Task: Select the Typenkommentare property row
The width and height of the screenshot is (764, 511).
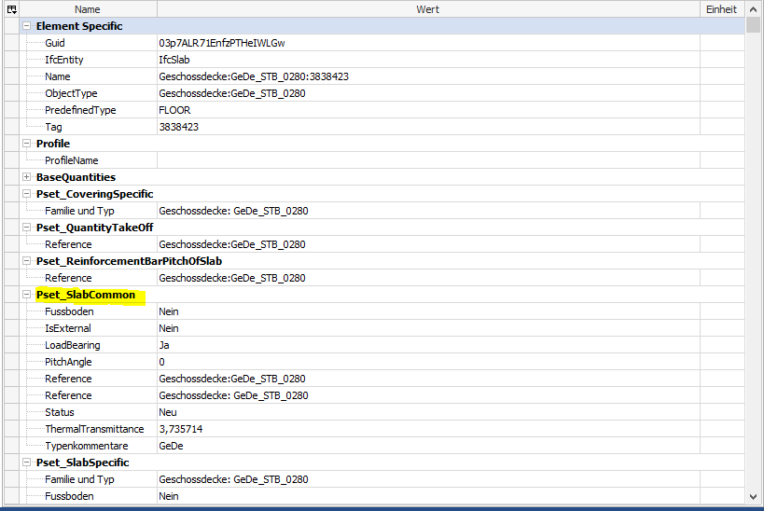Action: click(382, 446)
